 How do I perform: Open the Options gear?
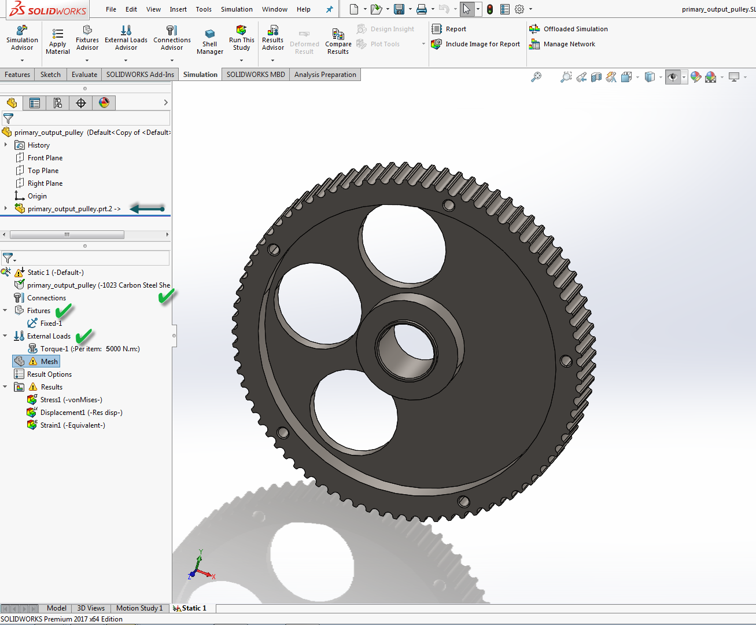[x=519, y=9]
